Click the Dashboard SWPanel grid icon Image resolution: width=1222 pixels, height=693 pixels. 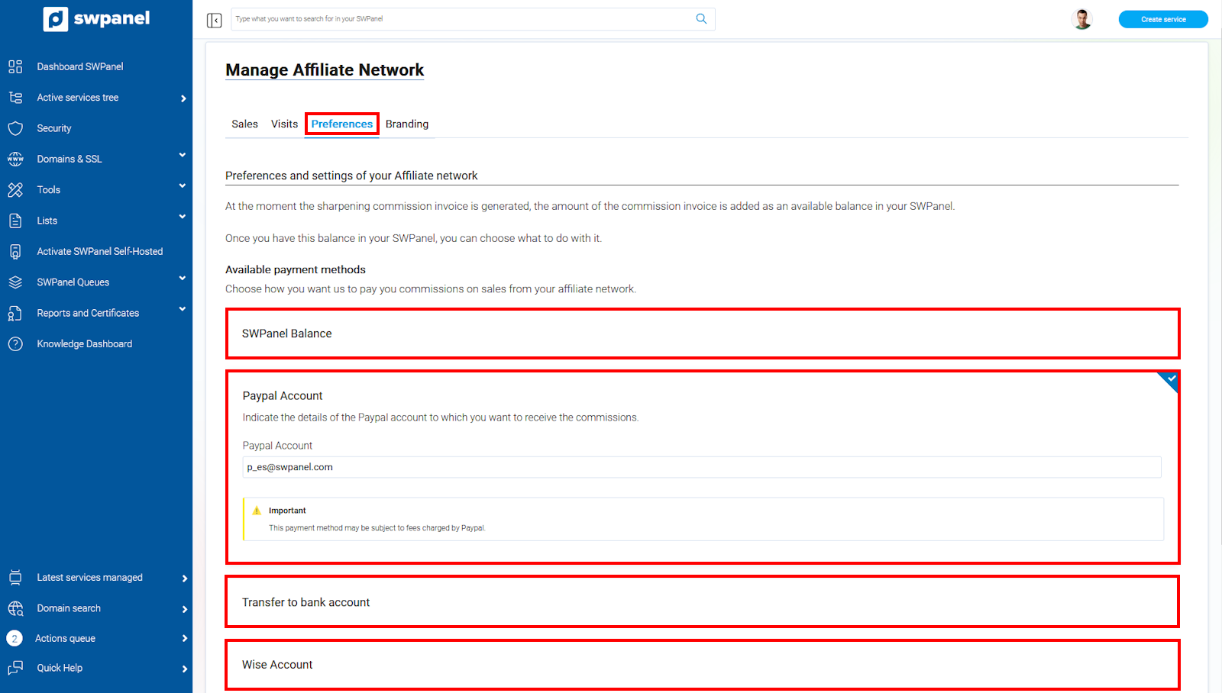pos(15,66)
